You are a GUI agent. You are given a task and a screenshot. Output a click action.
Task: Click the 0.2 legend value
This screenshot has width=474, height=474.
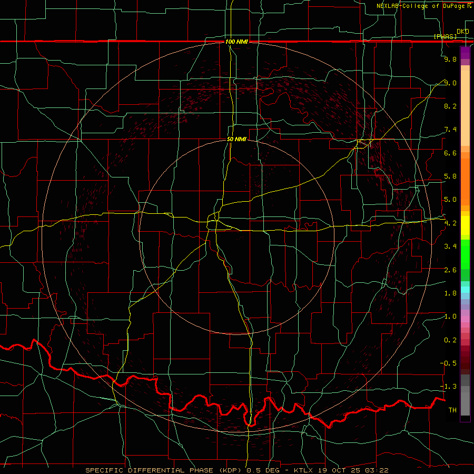tap(450, 340)
